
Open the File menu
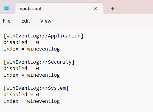point(7,21)
